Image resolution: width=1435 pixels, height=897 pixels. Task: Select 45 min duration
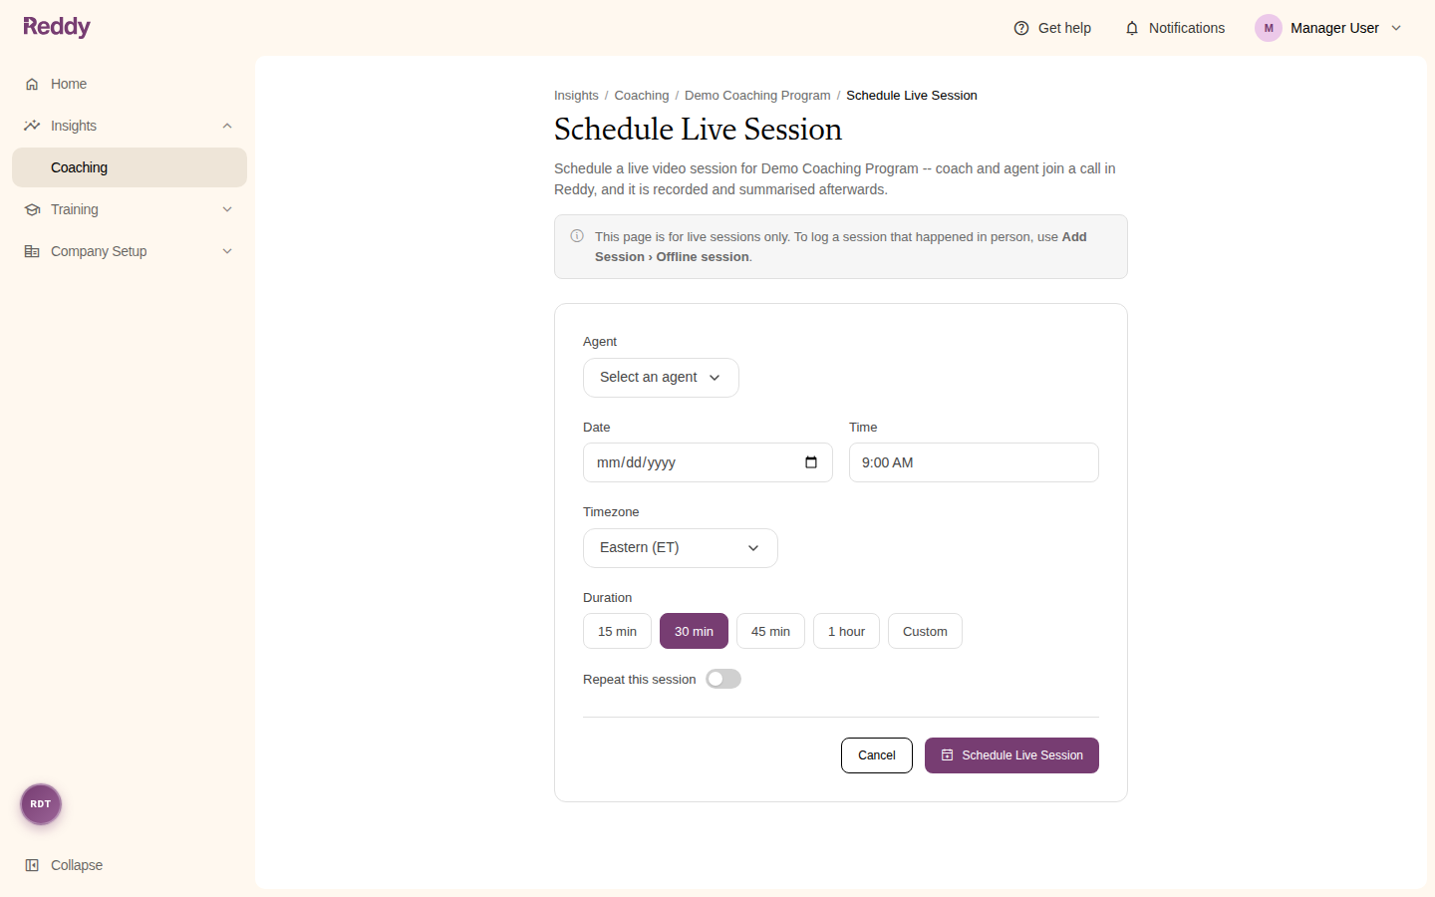(x=770, y=631)
